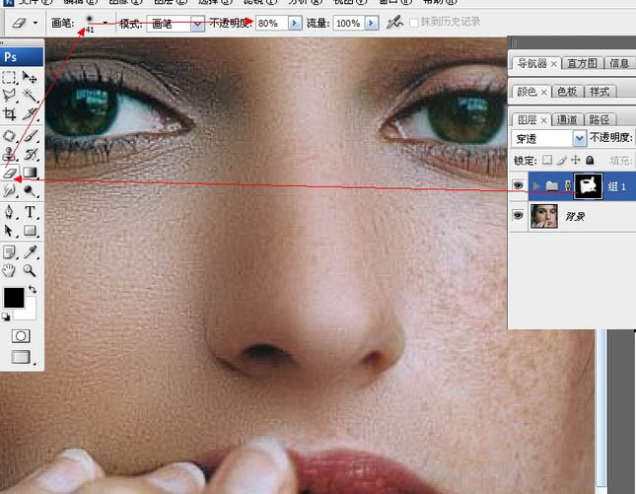Hide the 组 1 group layer
This screenshot has width=636, height=494.
(518, 185)
